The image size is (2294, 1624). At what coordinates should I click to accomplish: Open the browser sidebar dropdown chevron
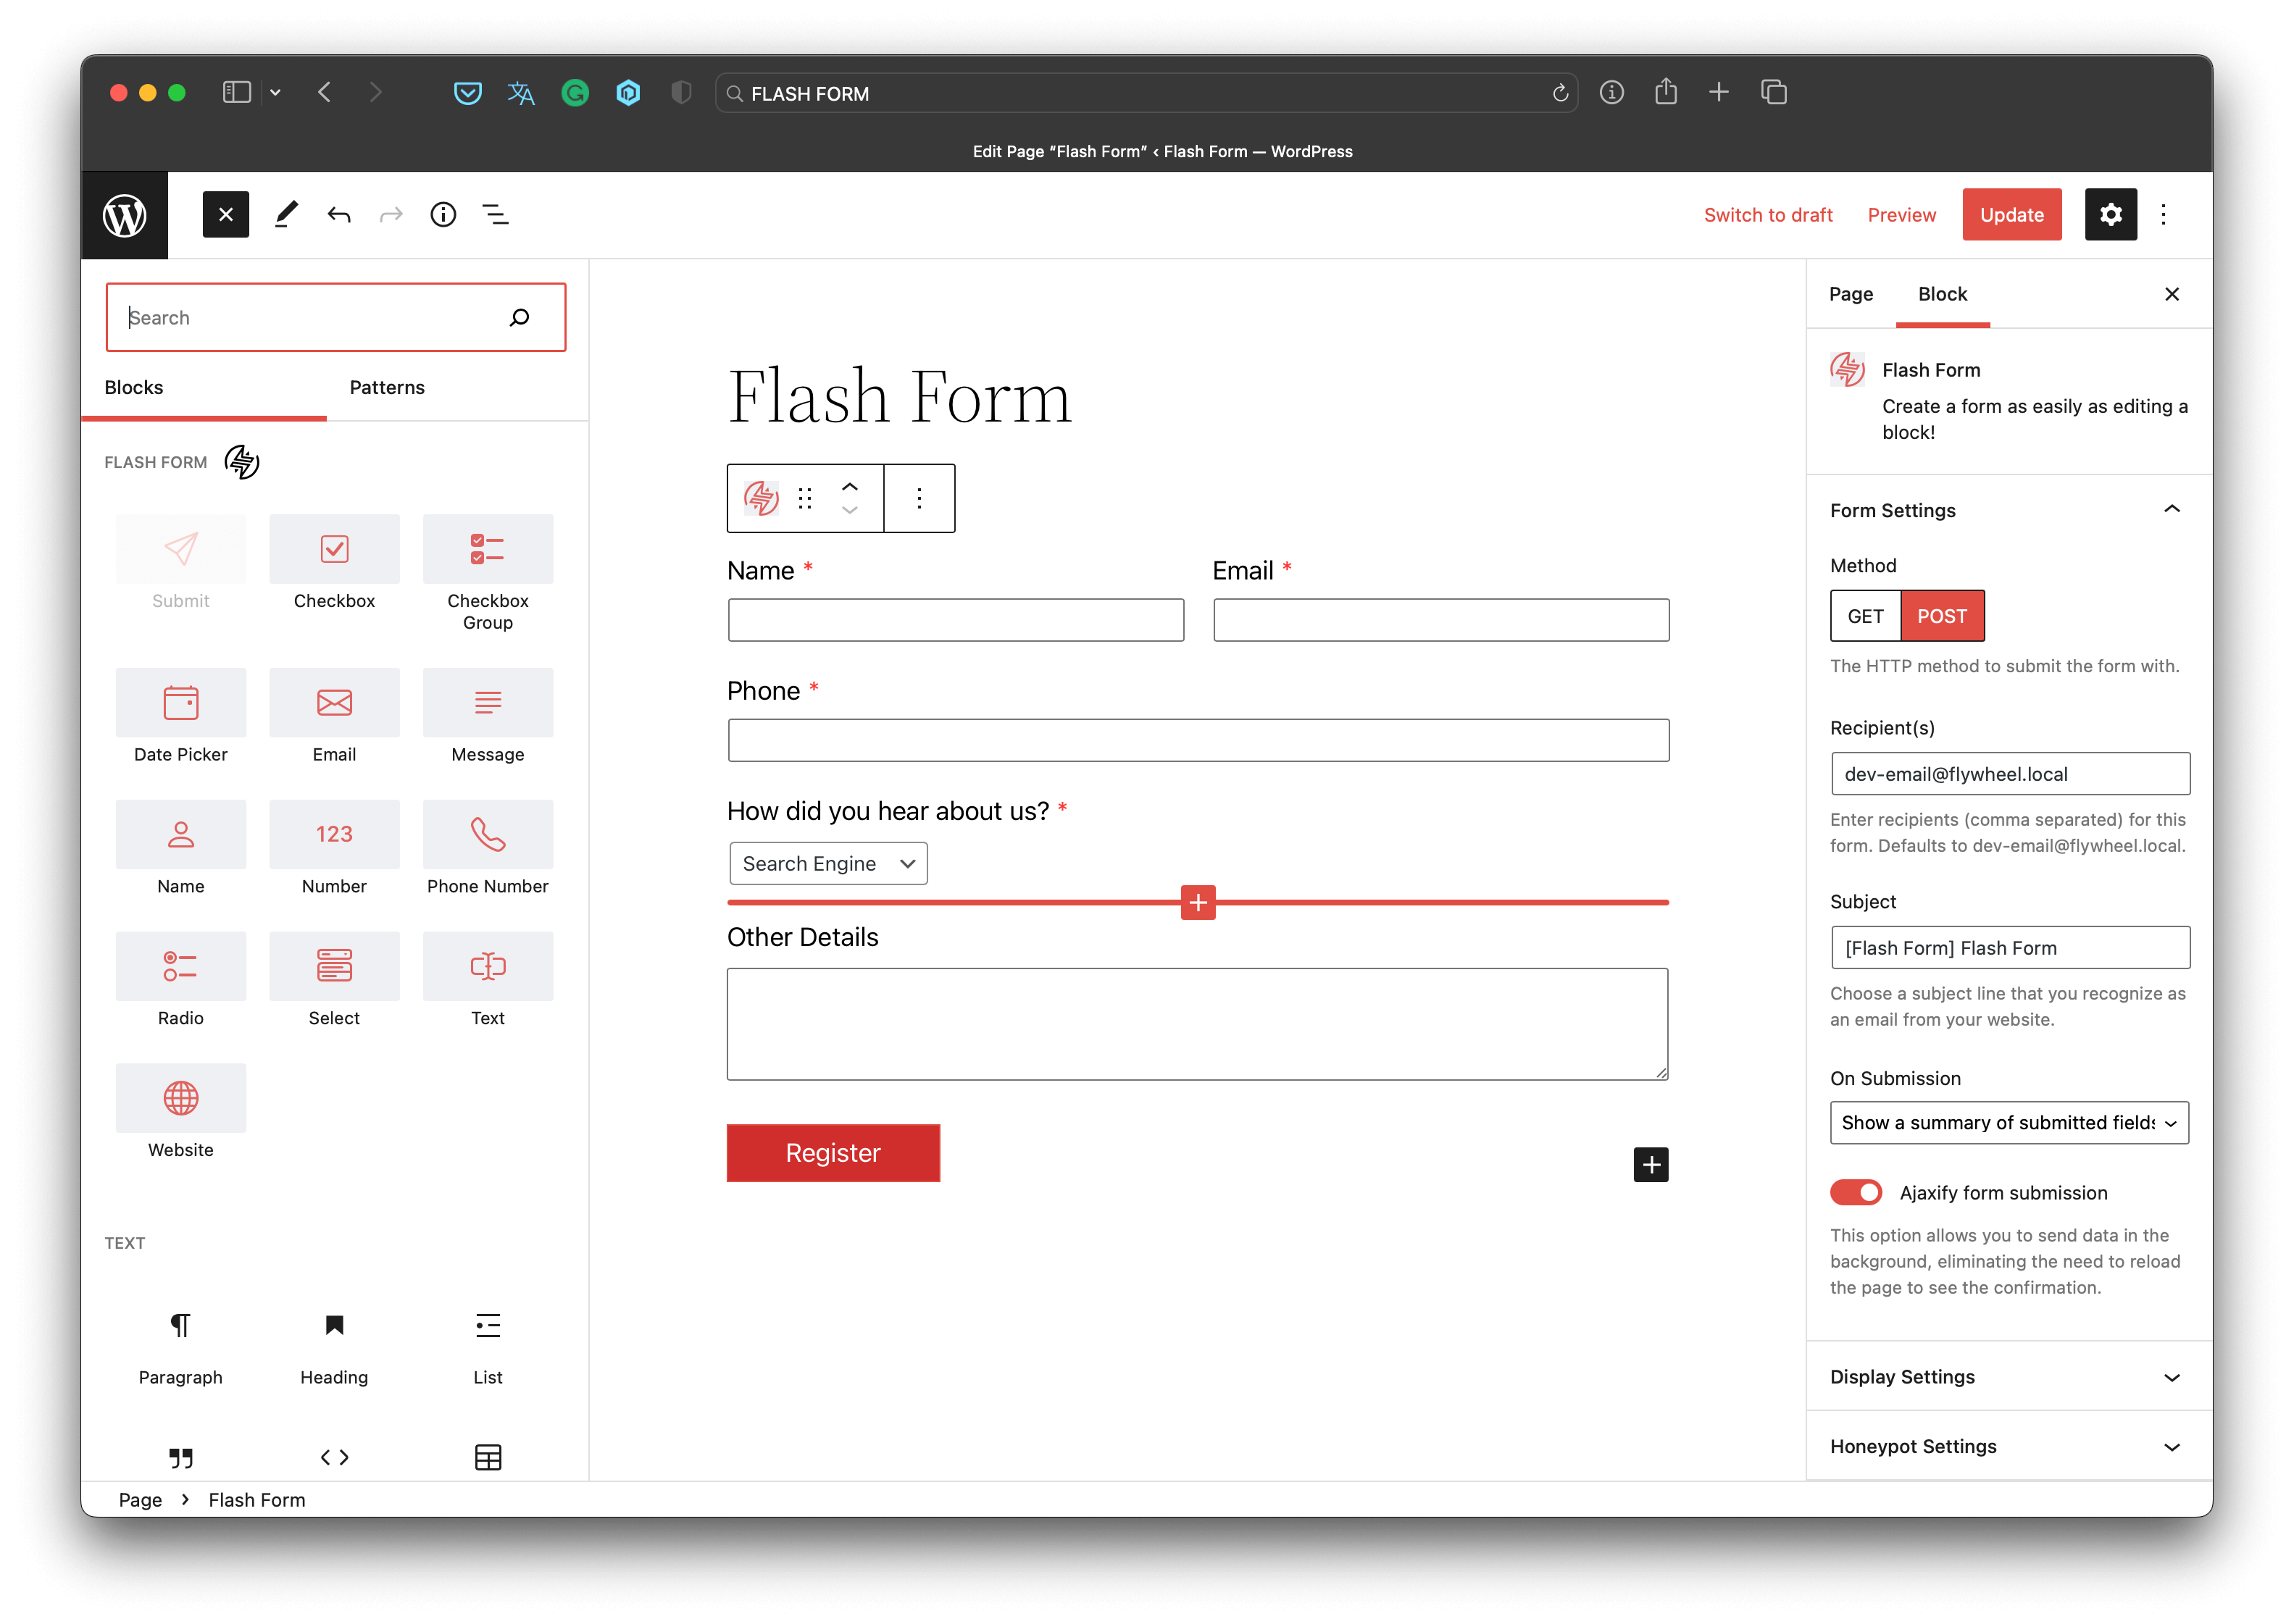point(275,93)
